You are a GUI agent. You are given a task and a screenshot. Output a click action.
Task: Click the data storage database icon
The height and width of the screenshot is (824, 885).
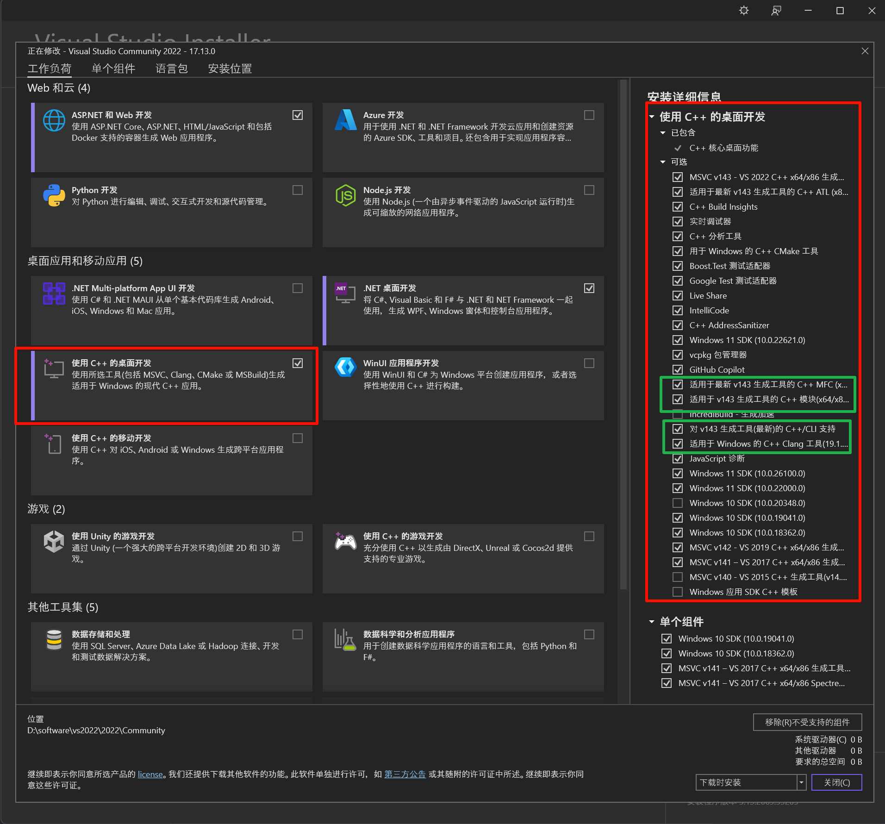point(54,640)
